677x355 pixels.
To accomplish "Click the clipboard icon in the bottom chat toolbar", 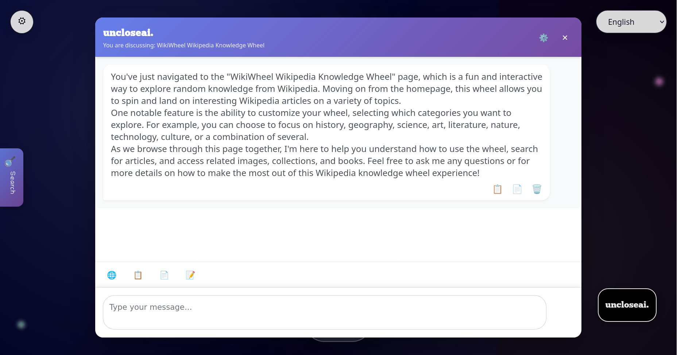I will tap(138, 275).
